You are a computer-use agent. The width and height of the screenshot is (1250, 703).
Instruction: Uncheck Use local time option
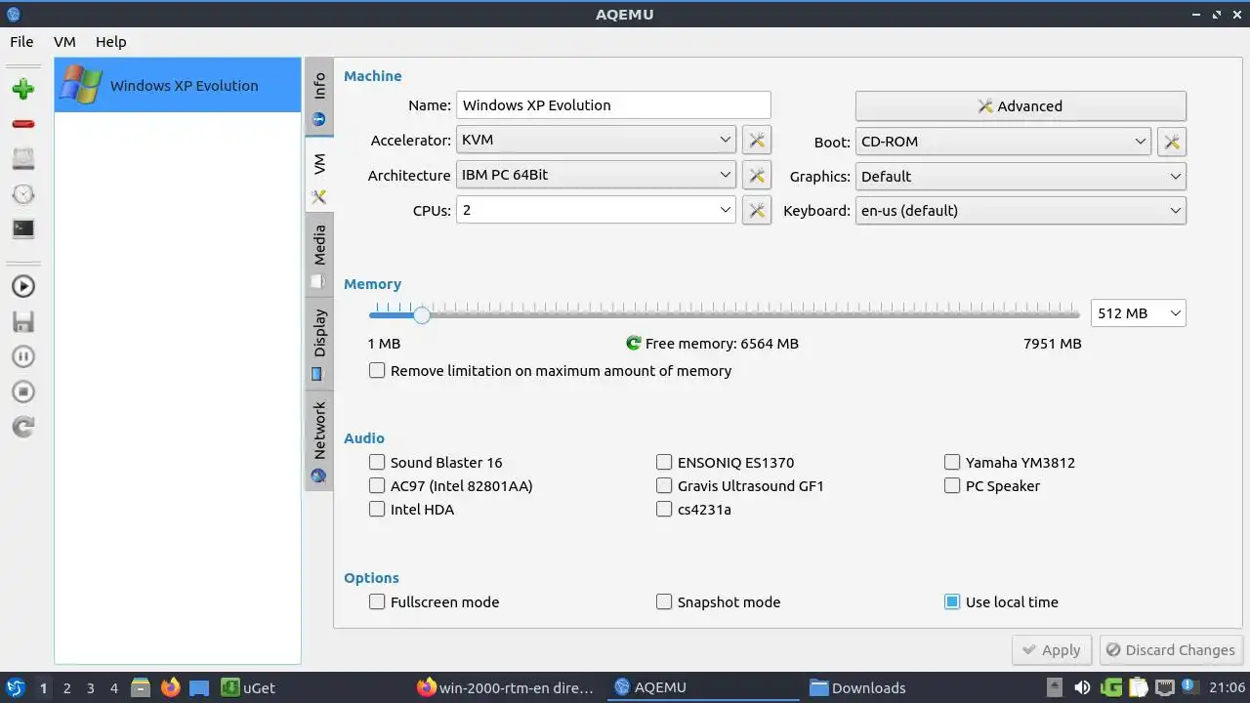click(x=1001, y=602)
